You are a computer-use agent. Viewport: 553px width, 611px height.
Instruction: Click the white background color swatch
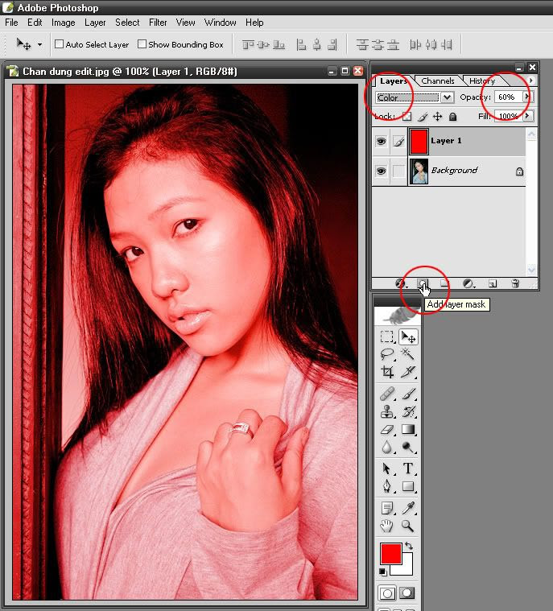pyautogui.click(x=406, y=568)
